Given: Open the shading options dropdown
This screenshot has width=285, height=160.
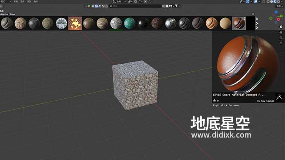Looking at the screenshot, I should (282, 2).
